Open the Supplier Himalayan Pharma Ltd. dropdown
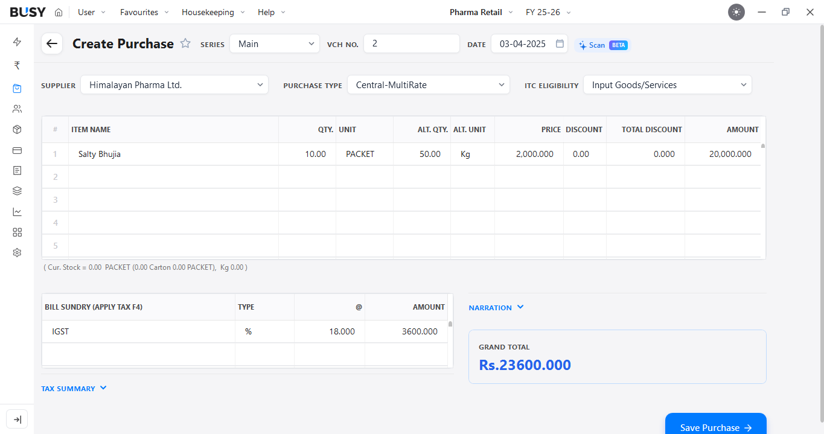The width and height of the screenshot is (824, 434). pos(174,85)
